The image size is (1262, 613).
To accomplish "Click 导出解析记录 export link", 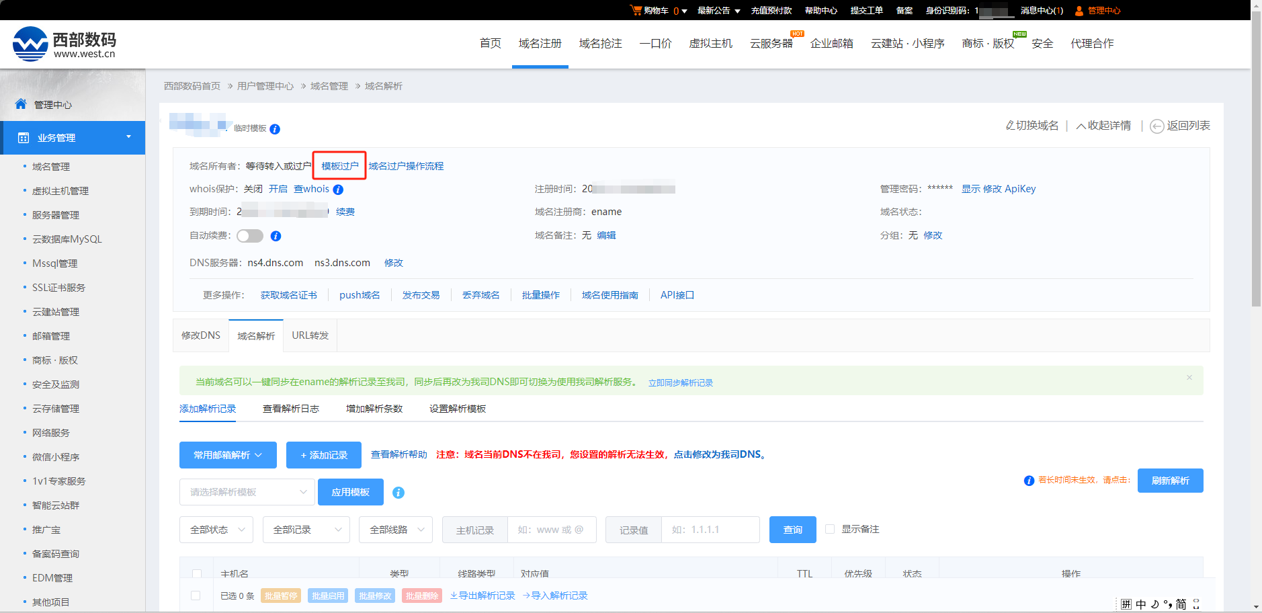I will pyautogui.click(x=482, y=596).
